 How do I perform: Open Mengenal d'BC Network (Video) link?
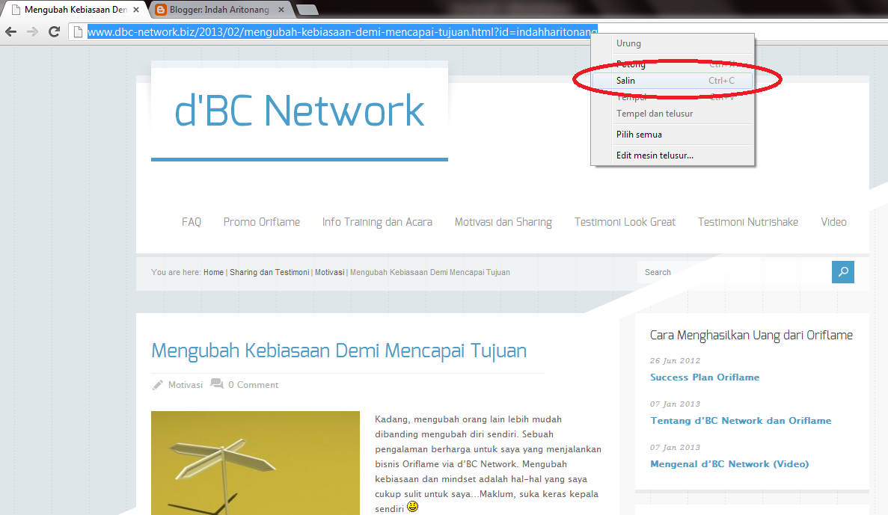[729, 464]
